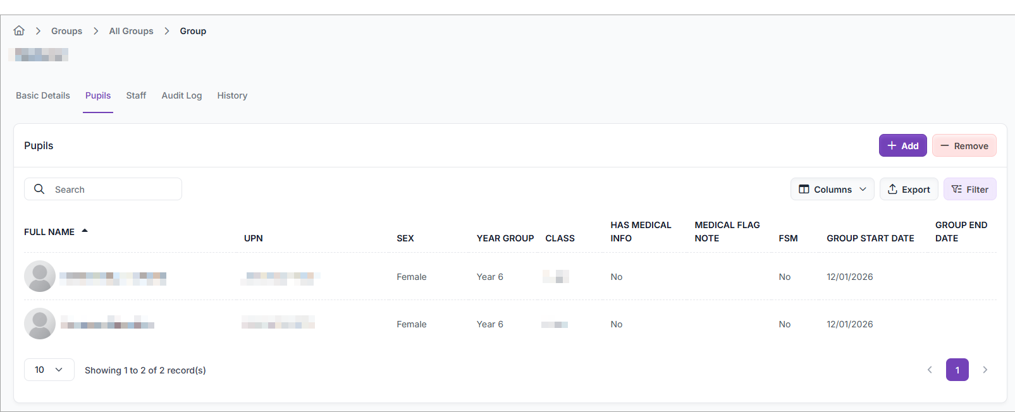Click the FULL NAME sort arrow icon

[85, 231]
